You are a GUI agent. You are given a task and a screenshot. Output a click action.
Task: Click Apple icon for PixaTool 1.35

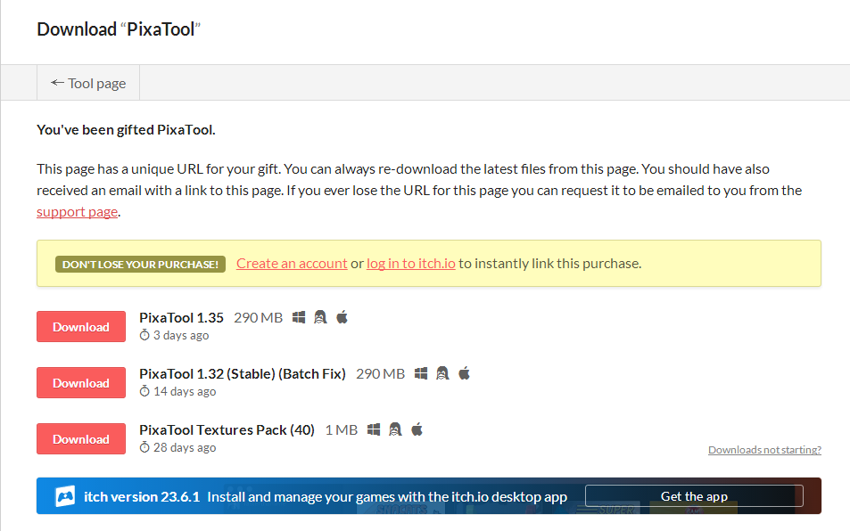click(x=342, y=317)
